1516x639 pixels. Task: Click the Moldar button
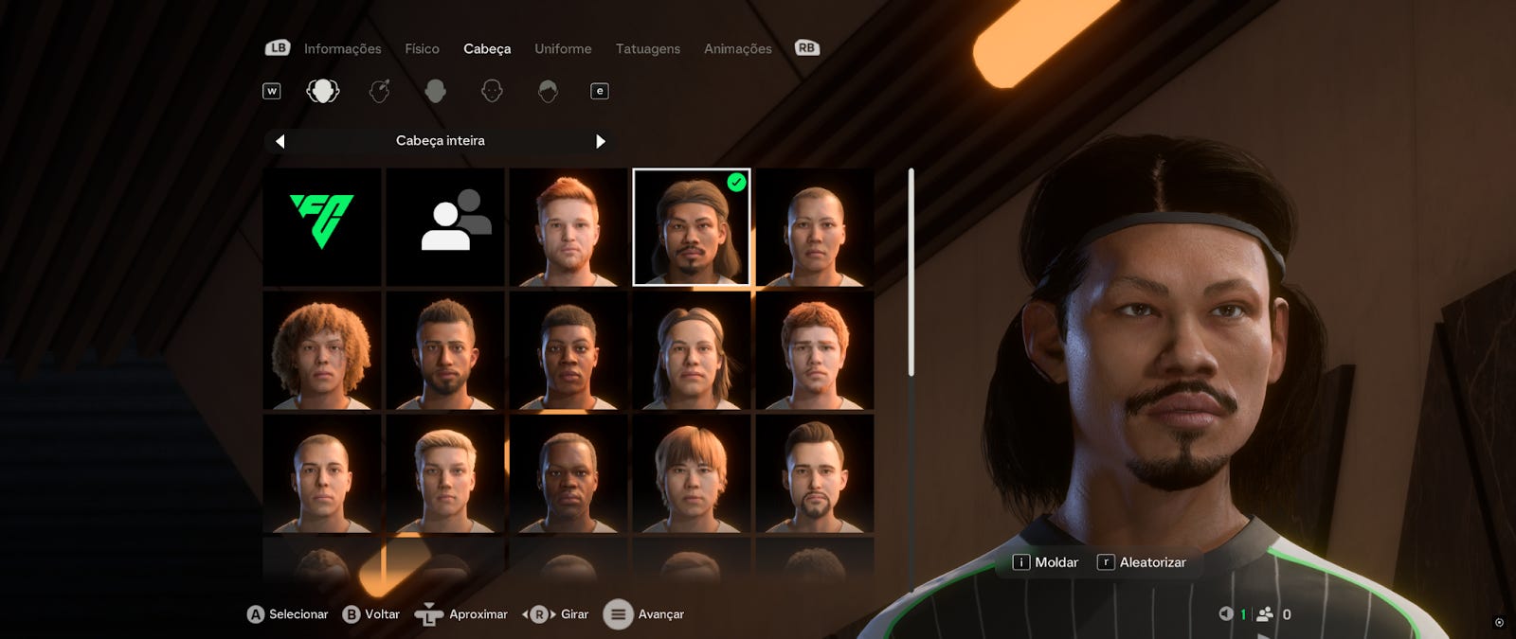tap(1046, 562)
